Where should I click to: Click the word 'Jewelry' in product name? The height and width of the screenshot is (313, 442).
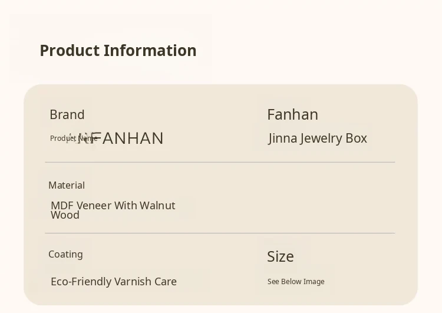click(x=321, y=139)
